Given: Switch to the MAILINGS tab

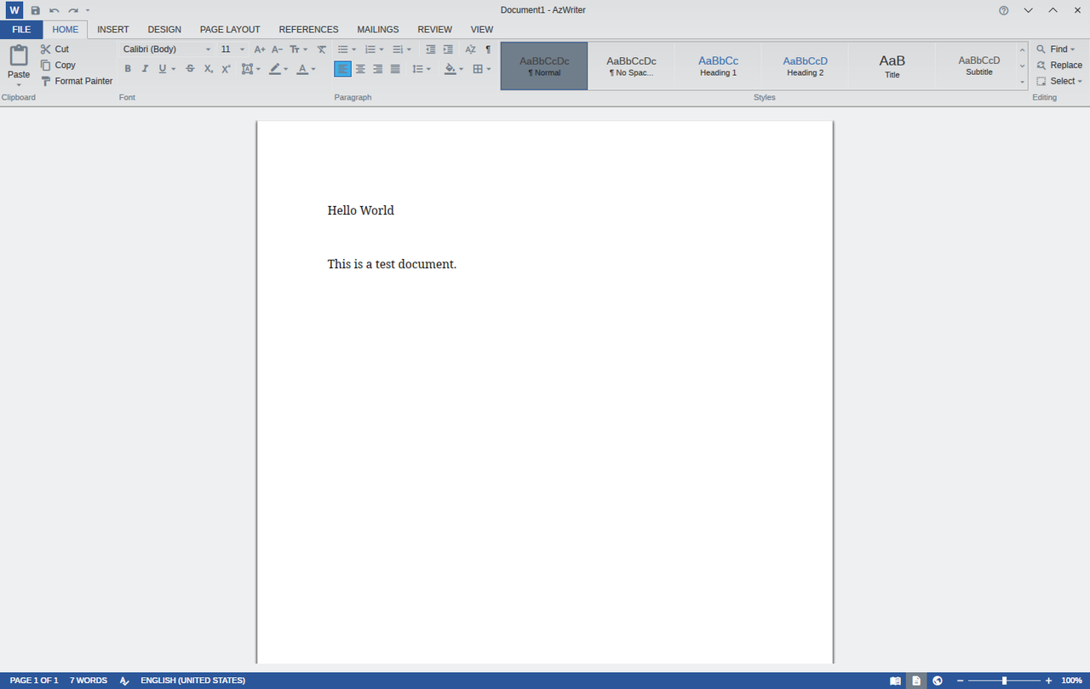Looking at the screenshot, I should (x=378, y=30).
